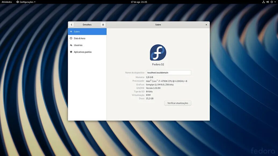Screen dimensions: 278x156
Task: Go back using the arrow in Detalhes header
Action: (71, 25)
